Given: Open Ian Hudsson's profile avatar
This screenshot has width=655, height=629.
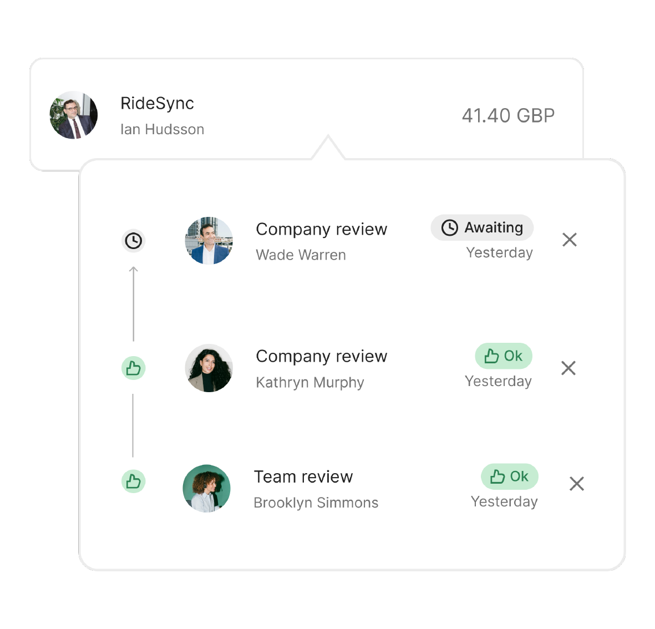Looking at the screenshot, I should 74,115.
